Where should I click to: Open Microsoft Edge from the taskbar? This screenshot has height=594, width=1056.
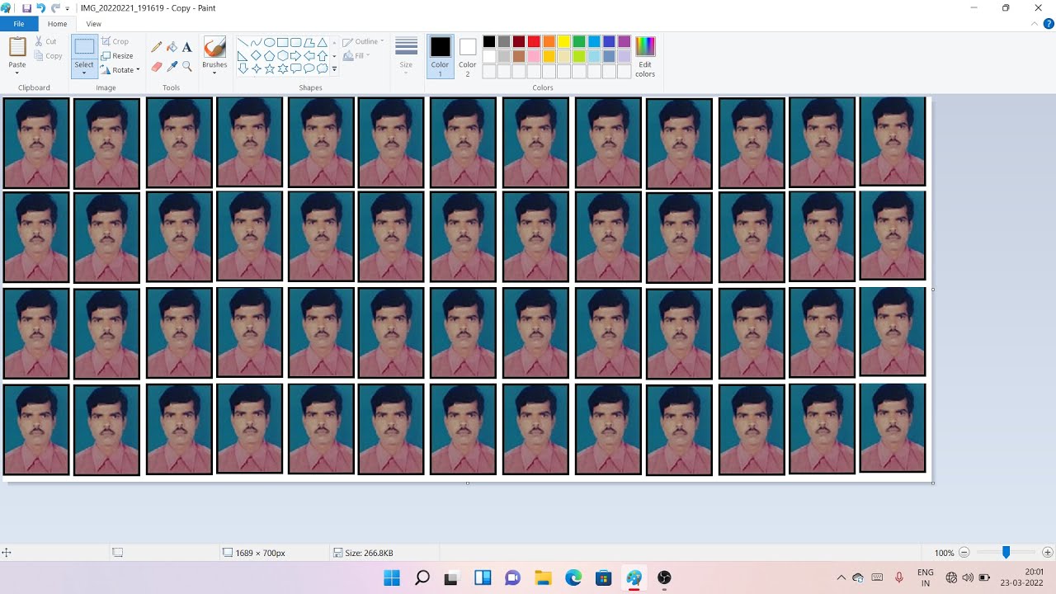(x=573, y=577)
